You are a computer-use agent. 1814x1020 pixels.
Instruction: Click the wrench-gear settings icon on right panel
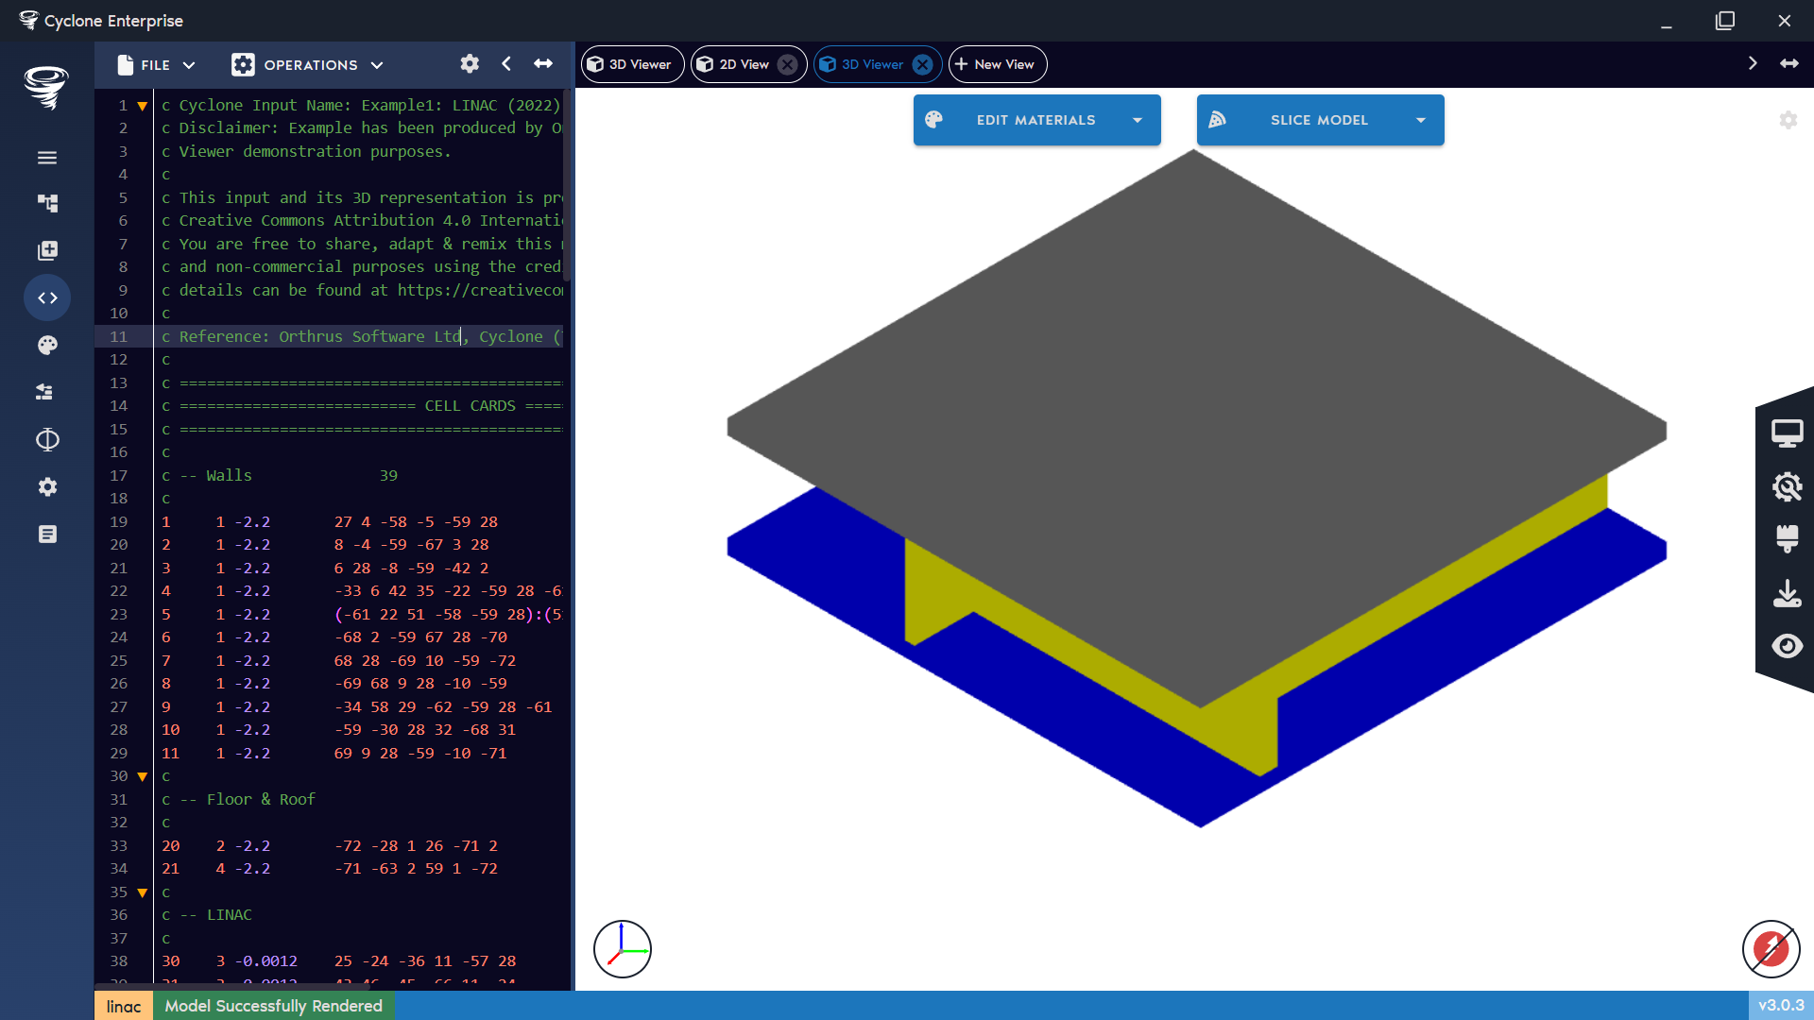(1788, 486)
